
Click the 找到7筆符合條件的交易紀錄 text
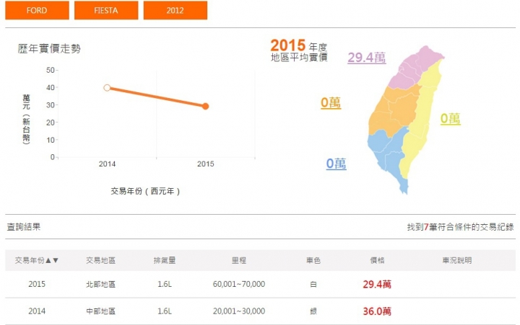460,227
